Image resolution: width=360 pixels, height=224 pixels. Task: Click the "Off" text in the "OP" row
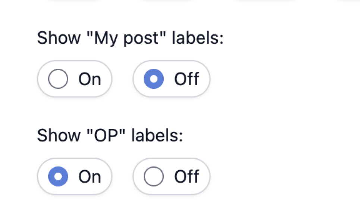[x=187, y=176]
